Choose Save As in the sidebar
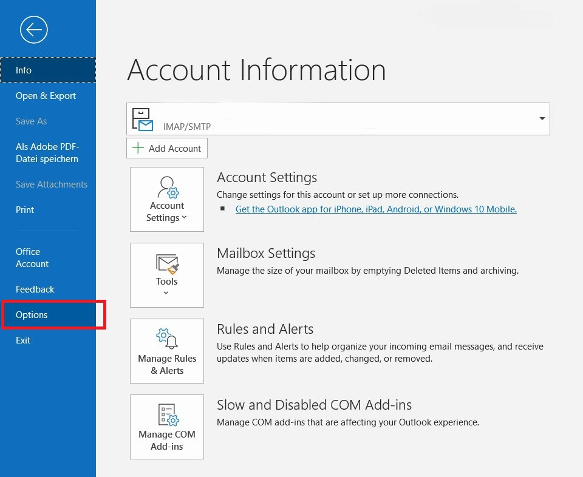583x477 pixels. pos(48,121)
